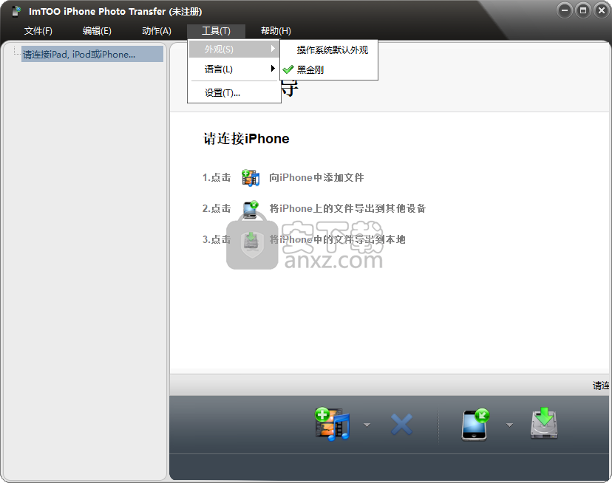Click the blue X delete toolbar icon

[401, 425]
